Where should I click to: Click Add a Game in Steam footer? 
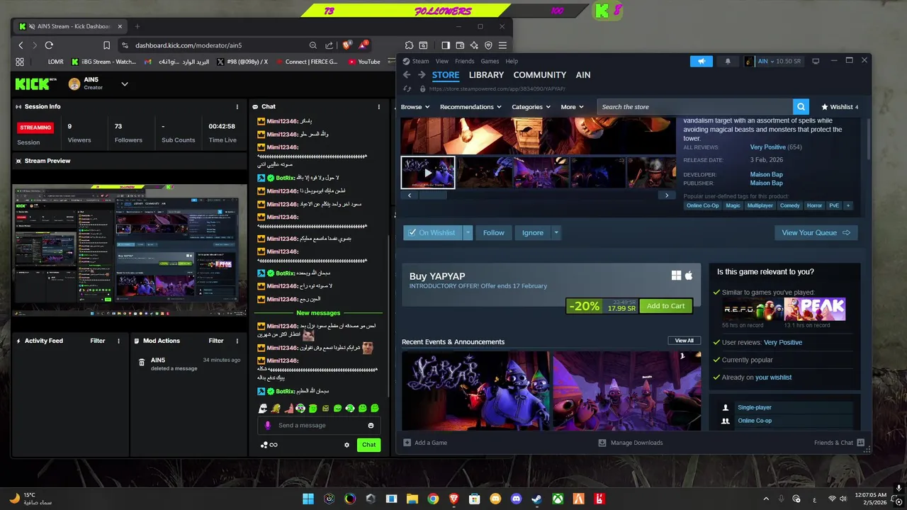click(x=425, y=443)
